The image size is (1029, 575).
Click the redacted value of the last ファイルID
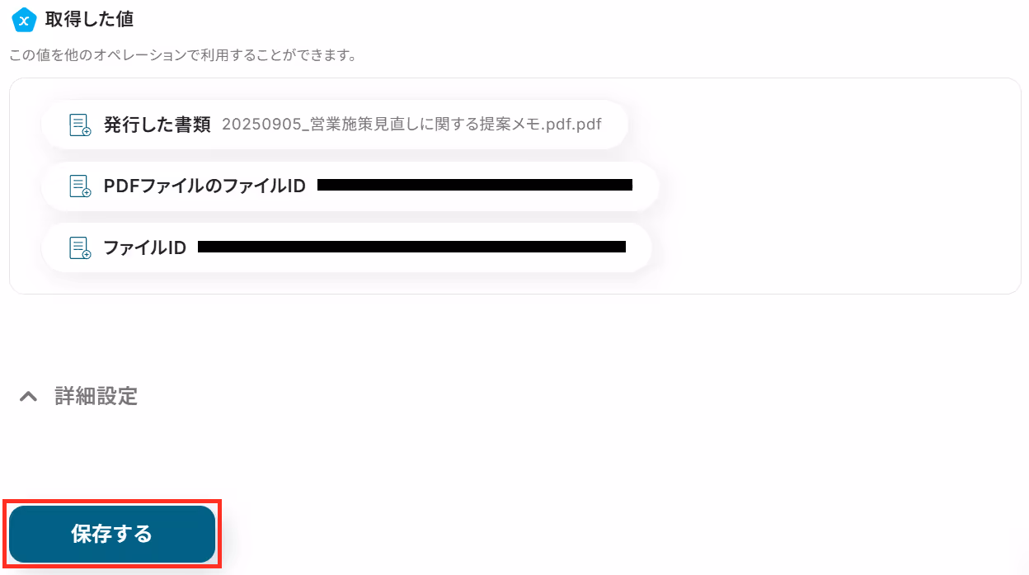coord(411,247)
